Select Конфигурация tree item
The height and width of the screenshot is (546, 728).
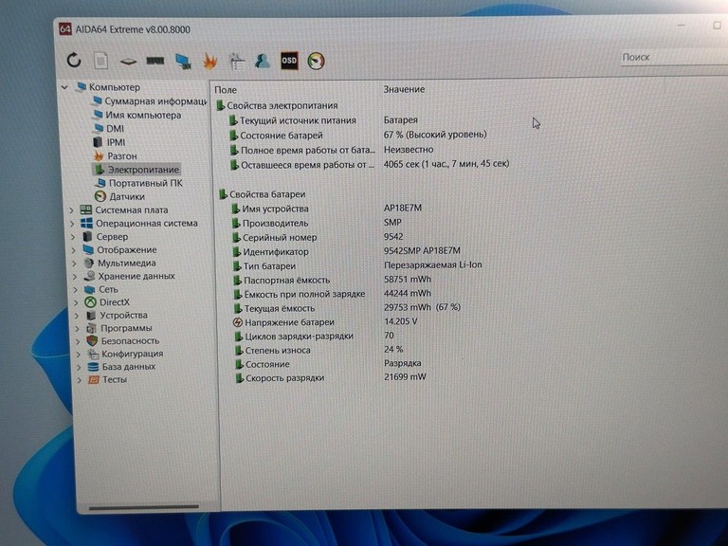[x=126, y=354]
